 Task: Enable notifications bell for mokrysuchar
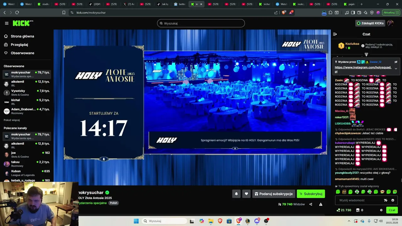(236, 194)
